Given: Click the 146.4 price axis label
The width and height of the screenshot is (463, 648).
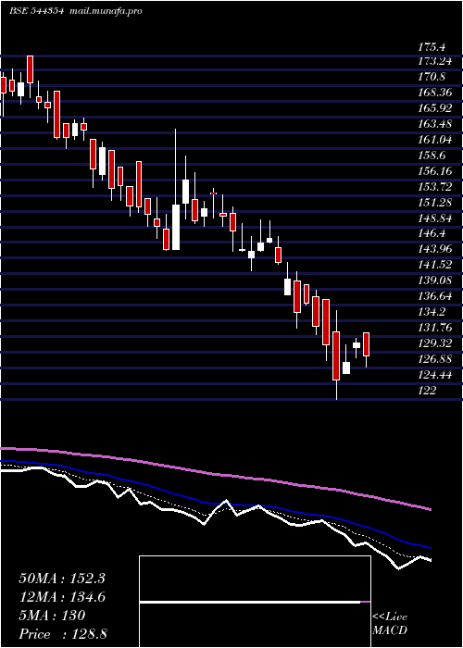Looking at the screenshot, I should tap(432, 233).
